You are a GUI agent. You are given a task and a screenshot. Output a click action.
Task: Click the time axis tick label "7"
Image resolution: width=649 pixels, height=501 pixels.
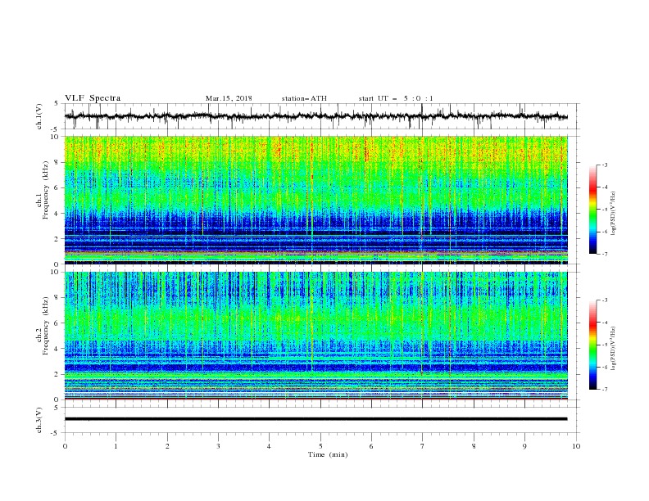422,446
